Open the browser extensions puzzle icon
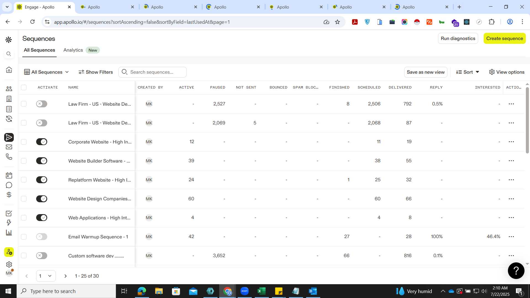Image resolution: width=530 pixels, height=298 pixels. [x=492, y=22]
